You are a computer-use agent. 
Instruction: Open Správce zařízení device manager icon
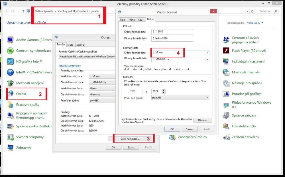(x=226, y=115)
